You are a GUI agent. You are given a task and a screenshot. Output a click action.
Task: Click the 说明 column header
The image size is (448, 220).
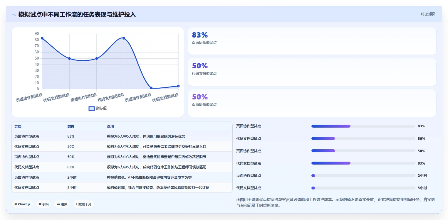110,126
